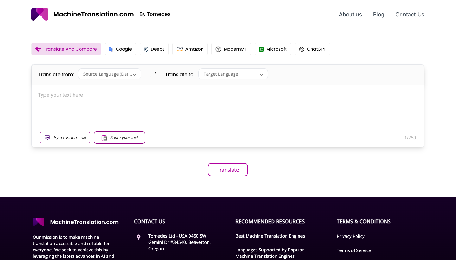Click the By Tomedes text
The width and height of the screenshot is (456, 260).
(x=155, y=14)
